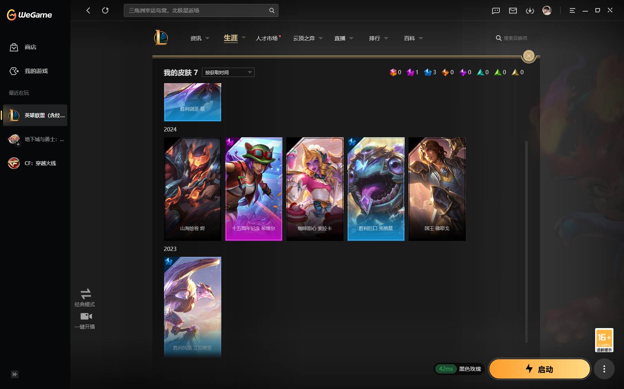Open the 云顶之弈 tab
The width and height of the screenshot is (624, 389).
[304, 38]
